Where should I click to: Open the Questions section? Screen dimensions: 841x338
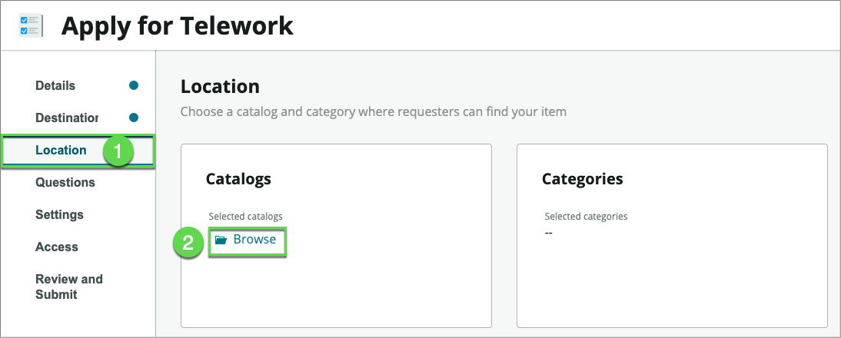(x=65, y=182)
